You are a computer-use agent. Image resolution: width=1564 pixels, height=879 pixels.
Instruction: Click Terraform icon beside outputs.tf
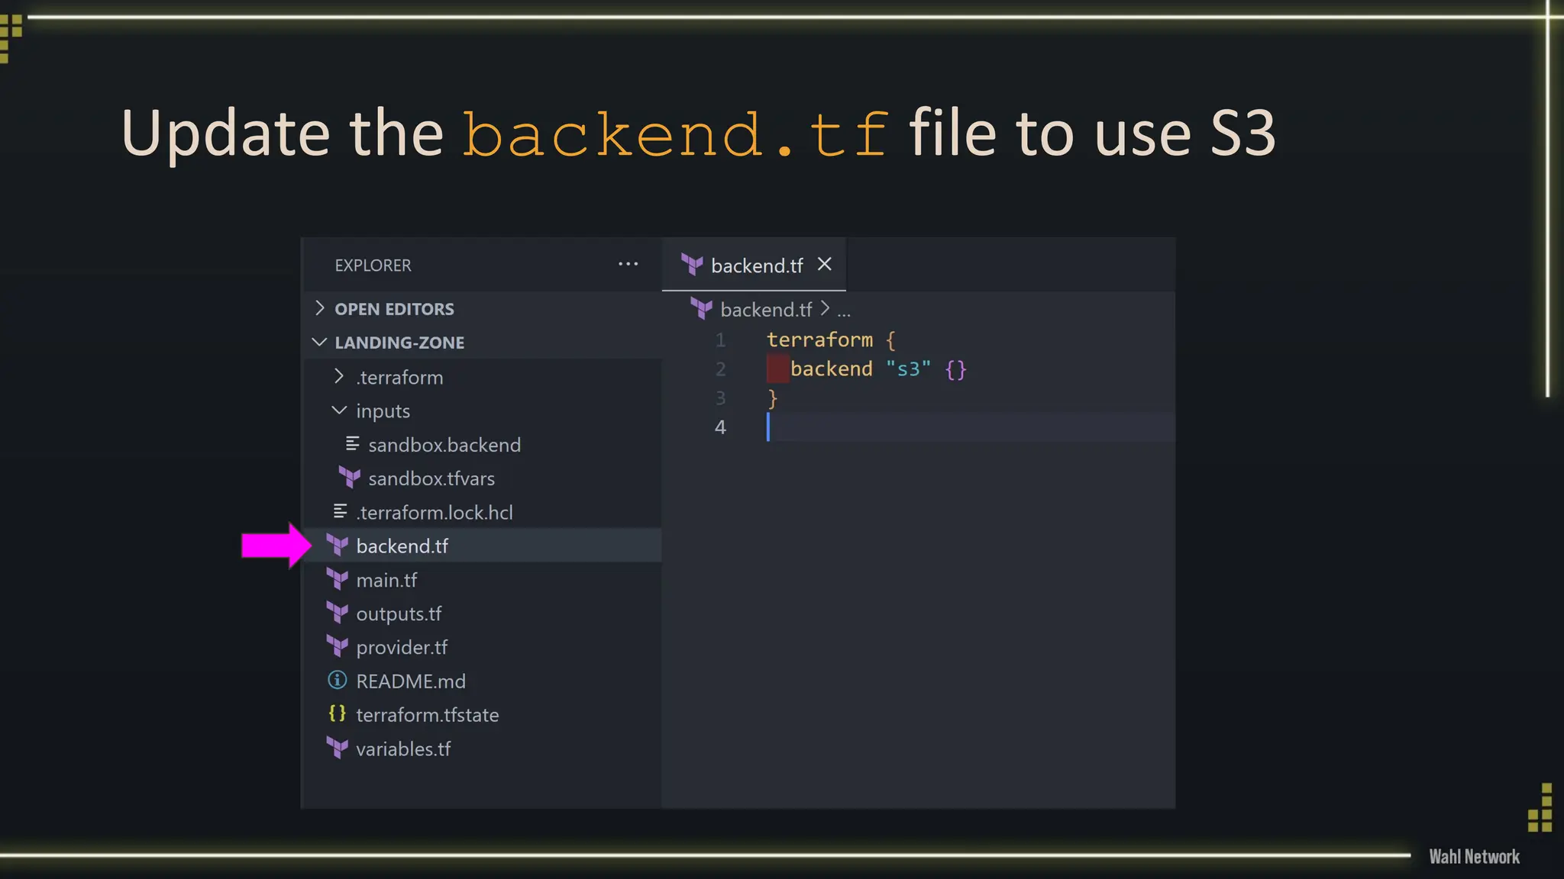click(x=337, y=613)
